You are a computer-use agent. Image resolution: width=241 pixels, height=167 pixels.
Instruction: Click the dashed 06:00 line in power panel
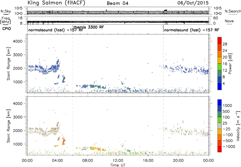pyautogui.click(x=73, y=63)
